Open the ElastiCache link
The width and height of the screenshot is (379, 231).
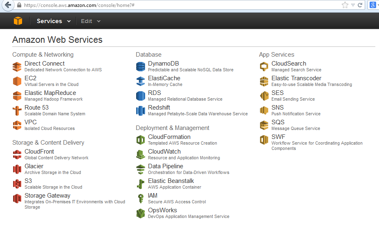tap(164, 78)
